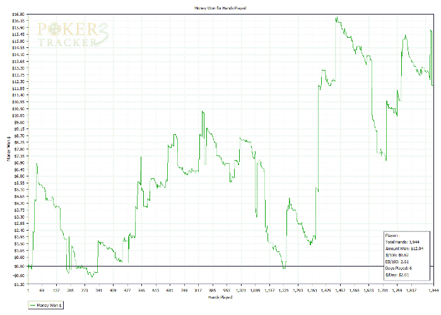The height and width of the screenshot is (315, 441).
Task: Click the Hands Played x-axis title
Action: 220,297
